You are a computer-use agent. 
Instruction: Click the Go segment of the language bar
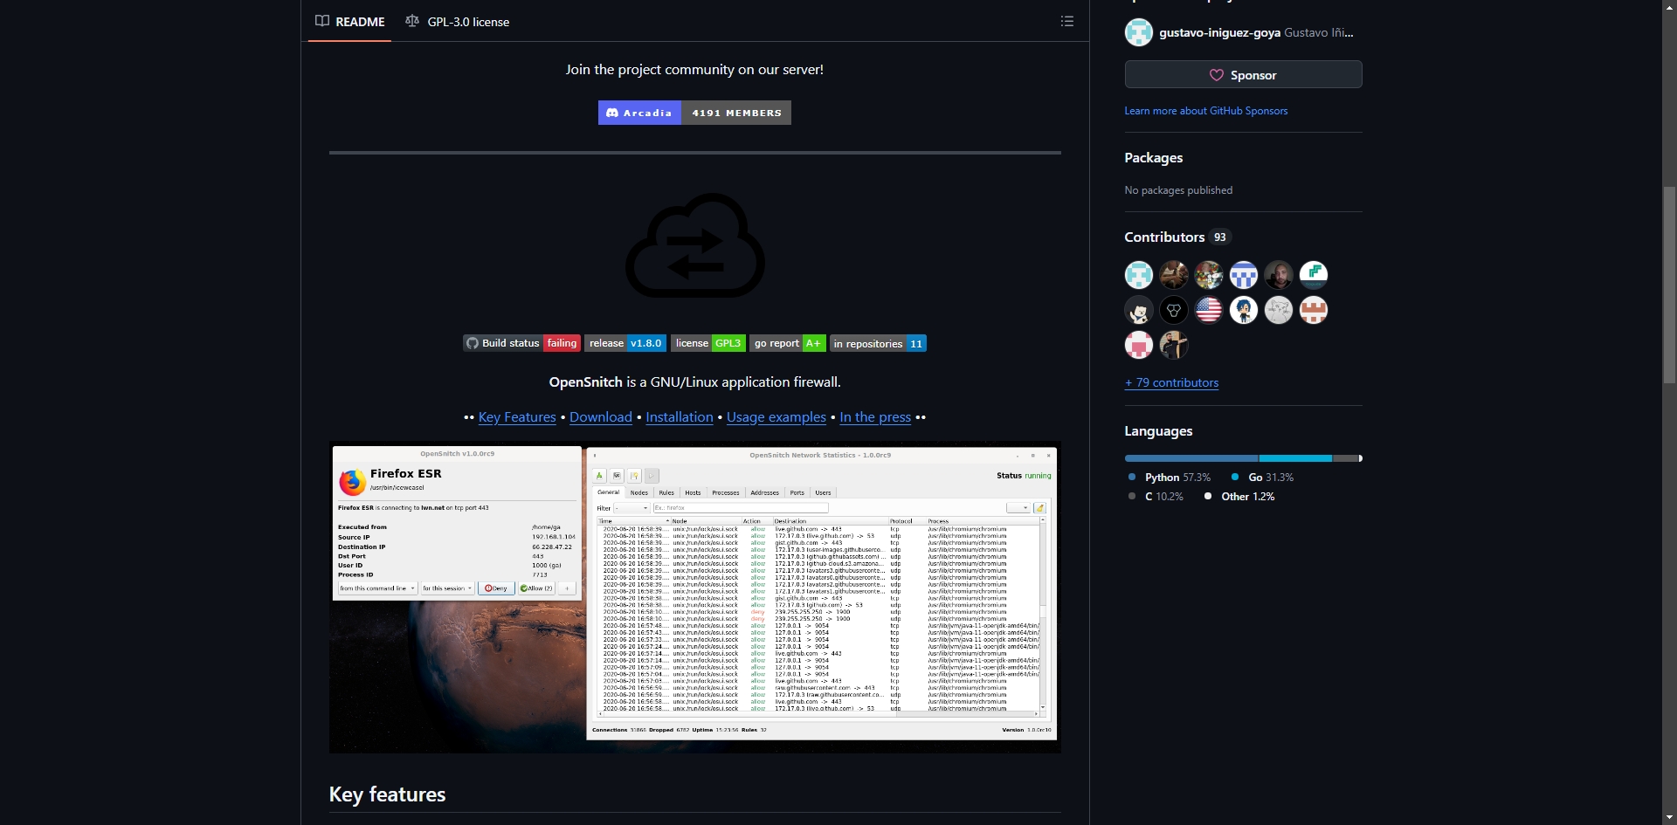point(1295,458)
